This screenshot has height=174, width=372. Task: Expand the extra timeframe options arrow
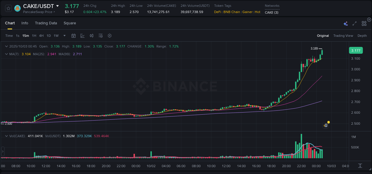pyautogui.click(x=64, y=35)
